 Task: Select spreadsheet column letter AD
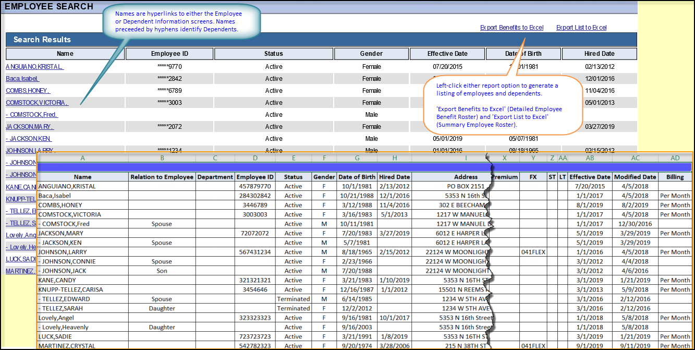pos(675,158)
